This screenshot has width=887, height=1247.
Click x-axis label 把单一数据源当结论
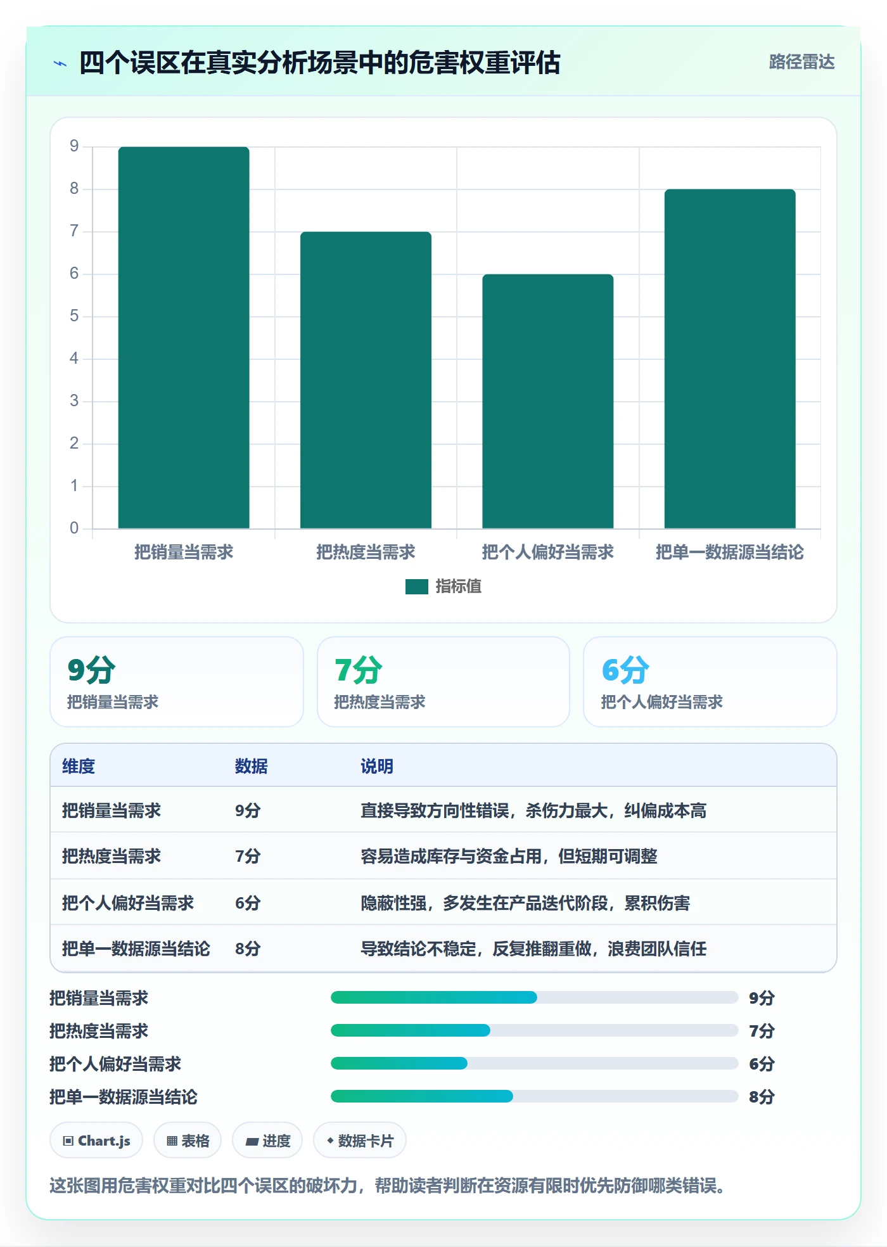point(730,552)
